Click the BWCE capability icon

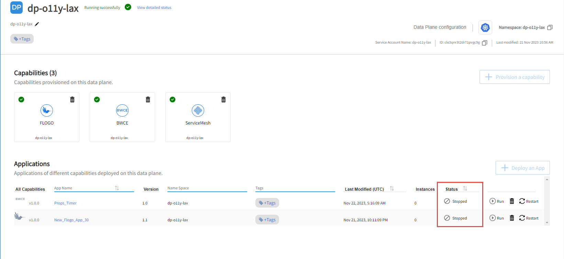point(122,110)
